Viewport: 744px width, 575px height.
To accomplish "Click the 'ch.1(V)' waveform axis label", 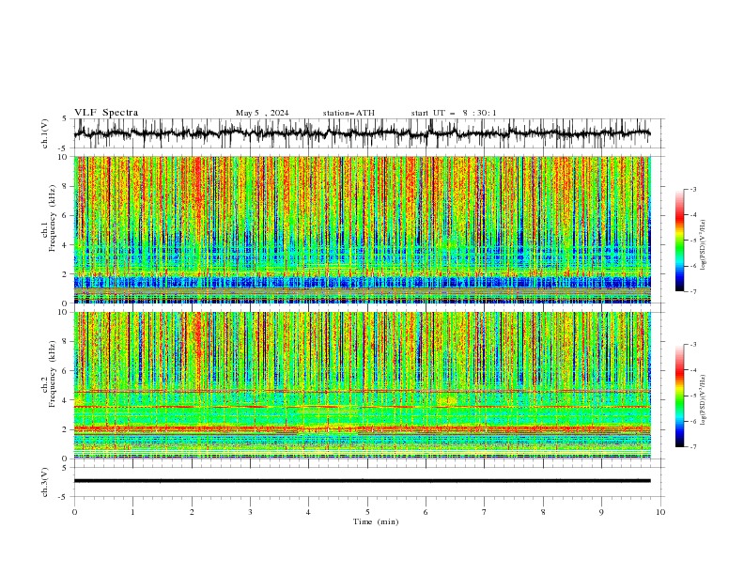I will pos(45,133).
